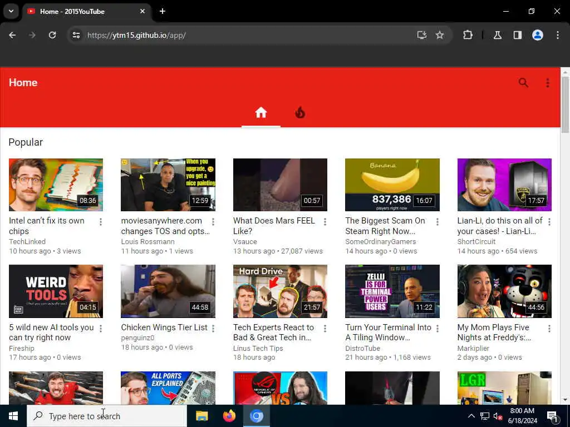Open the Extensions puzzle icon
Image resolution: width=570 pixels, height=427 pixels.
click(x=468, y=35)
